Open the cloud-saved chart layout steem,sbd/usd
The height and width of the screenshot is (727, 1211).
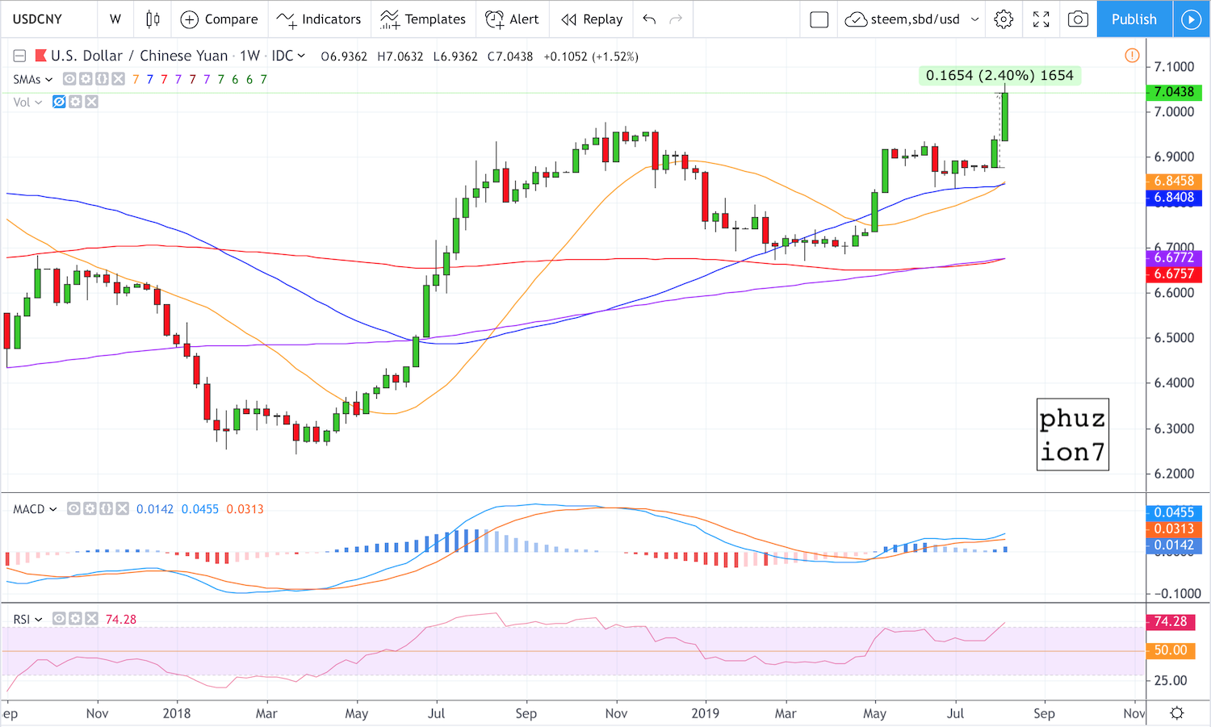[903, 19]
